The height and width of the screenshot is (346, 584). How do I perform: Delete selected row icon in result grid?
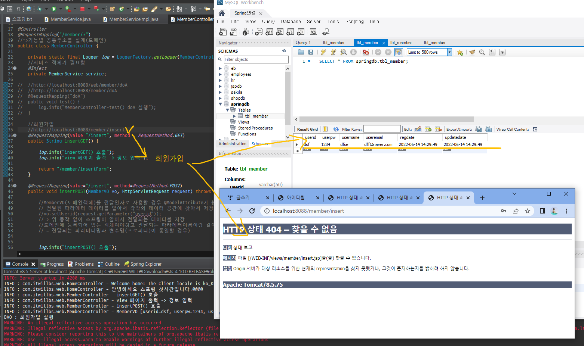coord(438,129)
